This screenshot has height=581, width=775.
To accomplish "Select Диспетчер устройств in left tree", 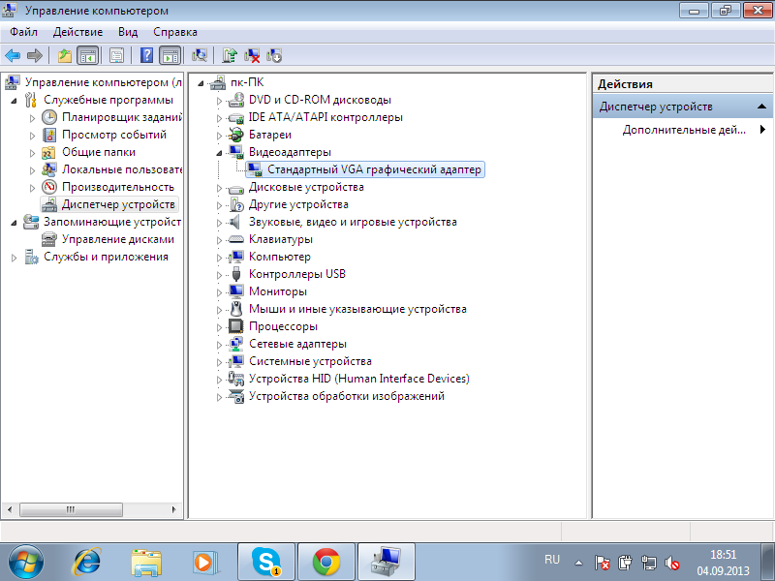I will pyautogui.click(x=118, y=204).
